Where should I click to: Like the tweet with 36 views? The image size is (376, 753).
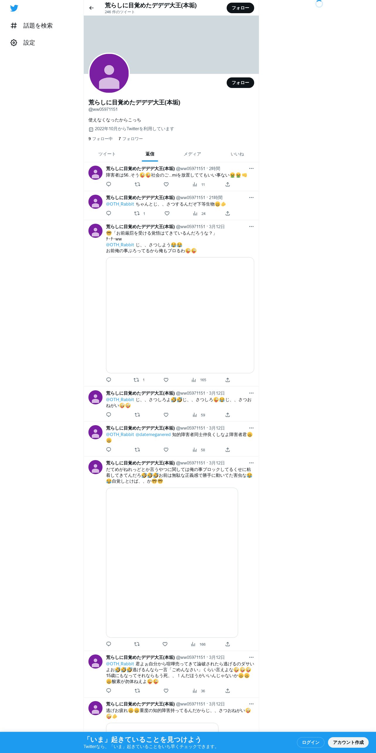click(x=166, y=691)
